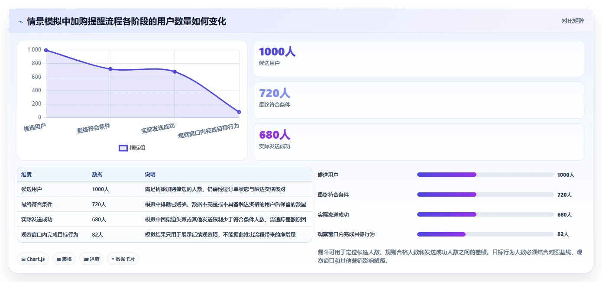Click the 实际发送成功 chart data point
This screenshot has height=282, width=602.
[x=175, y=71]
